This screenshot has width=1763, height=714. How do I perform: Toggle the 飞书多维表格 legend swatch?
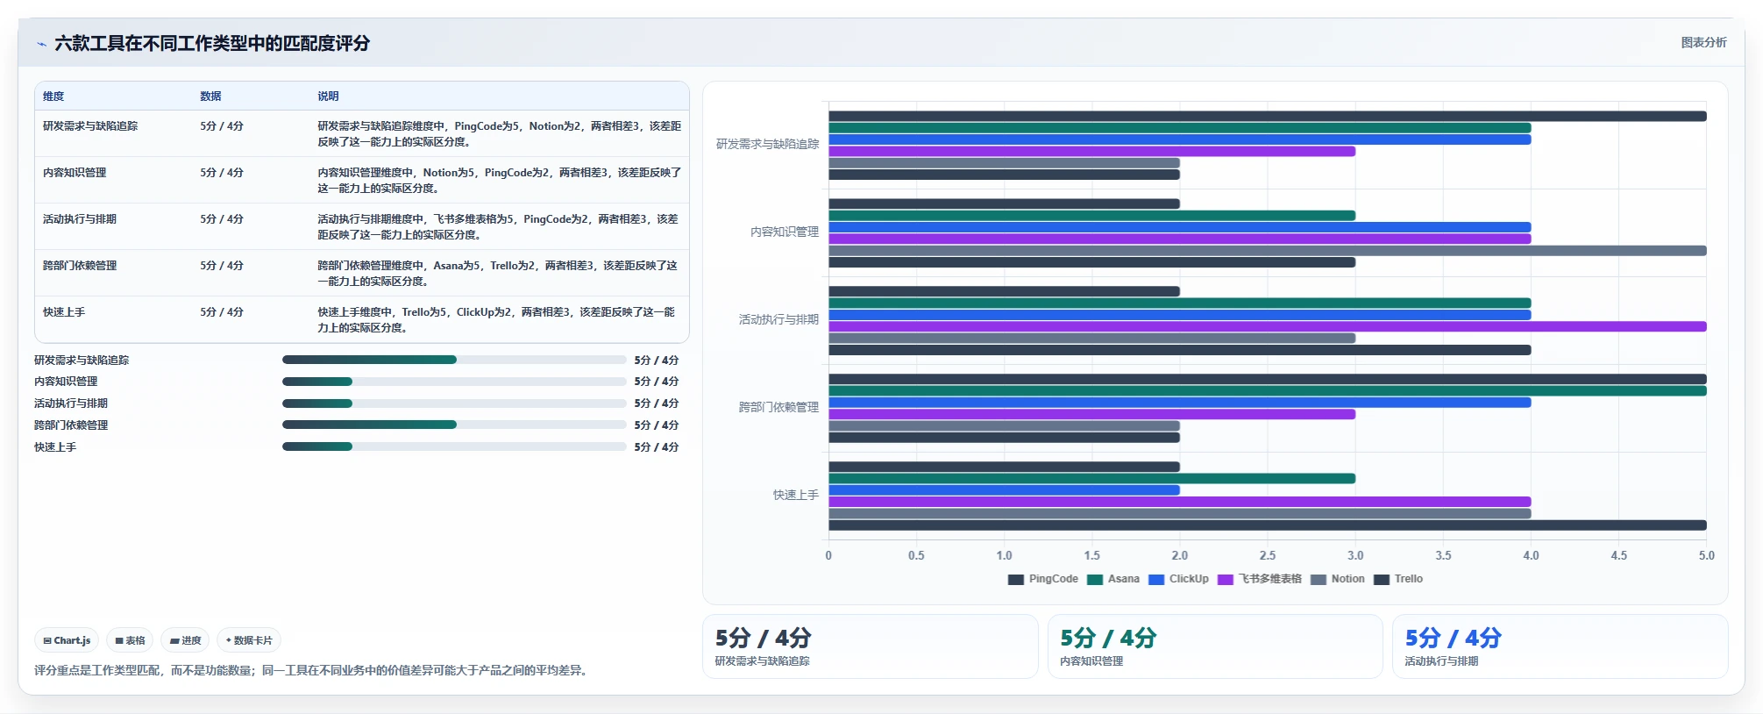tap(1226, 579)
